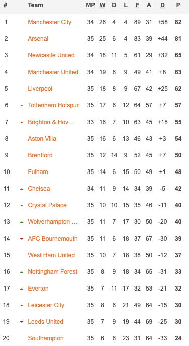Click the red down arrow beside Leeds United
The width and height of the screenshot is (189, 346).
pyautogui.click(x=22, y=322)
